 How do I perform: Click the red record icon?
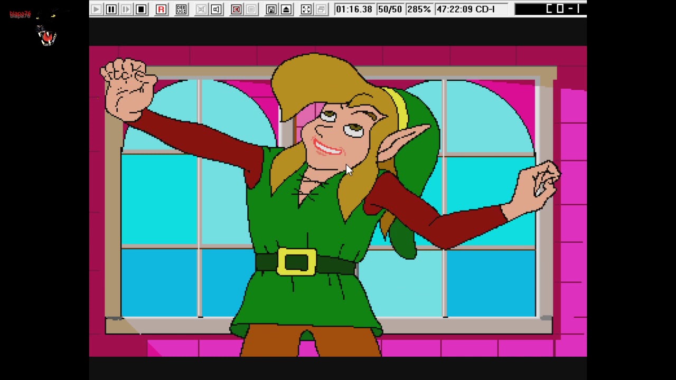tap(236, 9)
